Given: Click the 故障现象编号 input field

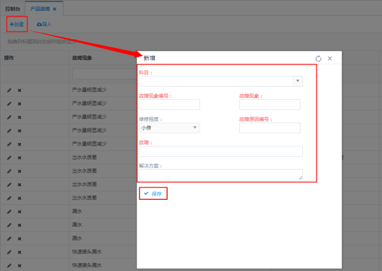Looking at the screenshot, I should pos(169,105).
